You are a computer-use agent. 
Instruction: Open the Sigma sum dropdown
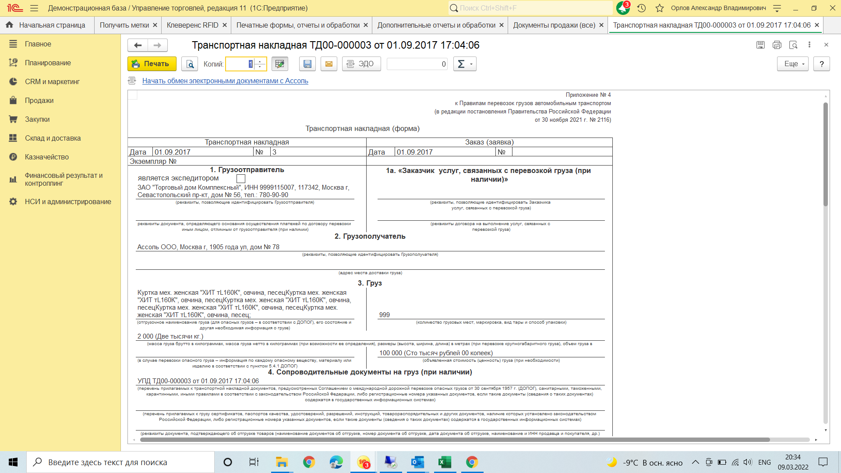pos(465,64)
